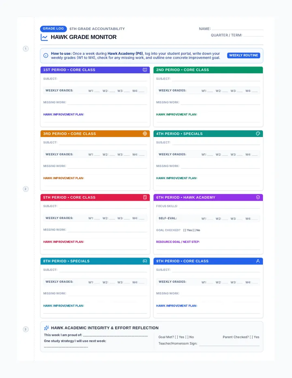Click the compass icon in 9th Period header

coord(258,261)
